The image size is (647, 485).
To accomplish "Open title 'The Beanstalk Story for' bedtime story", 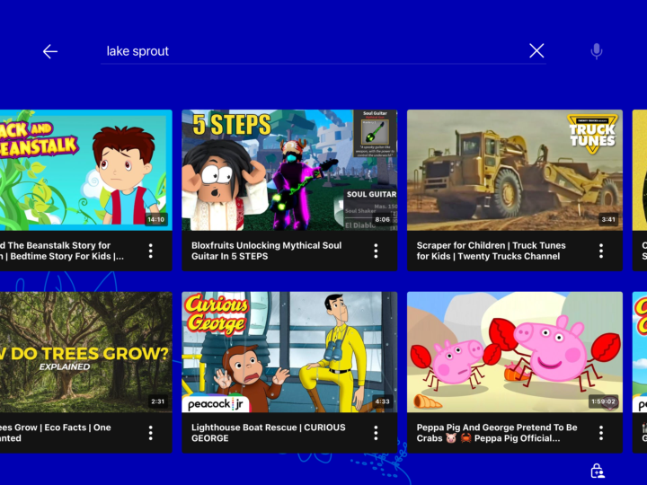I will [61, 251].
